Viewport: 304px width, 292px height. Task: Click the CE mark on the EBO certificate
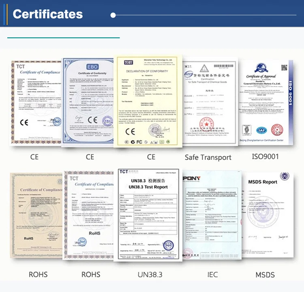[92, 120]
